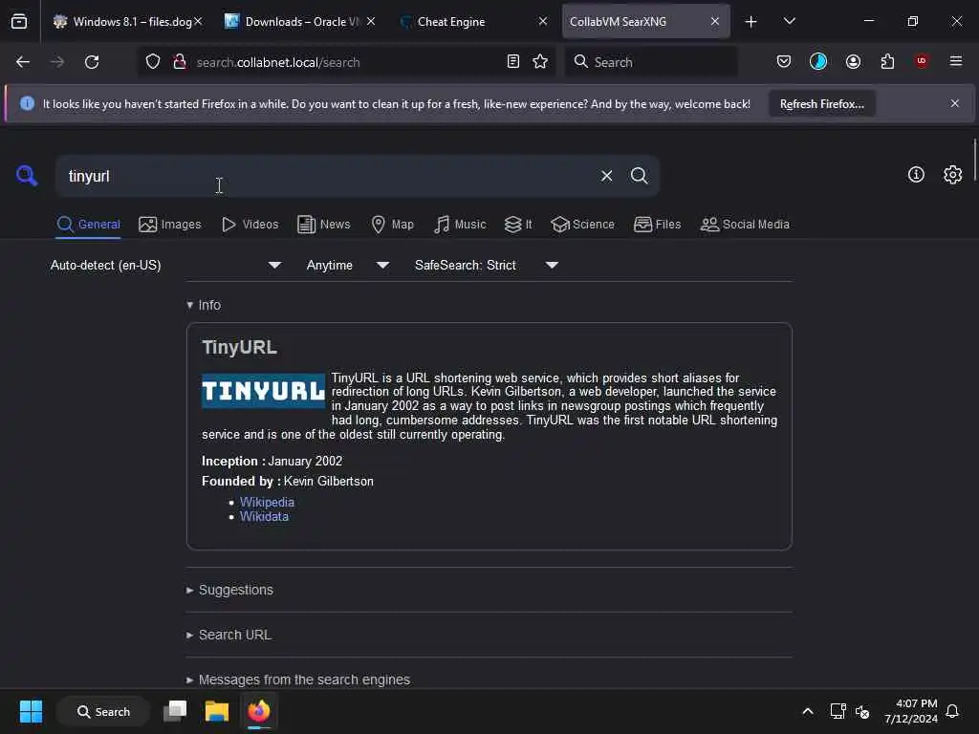Close the Cheat Engine tab

(543, 22)
